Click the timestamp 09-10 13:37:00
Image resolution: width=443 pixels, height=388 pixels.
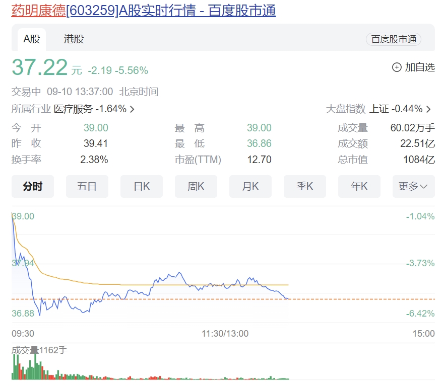(80, 92)
